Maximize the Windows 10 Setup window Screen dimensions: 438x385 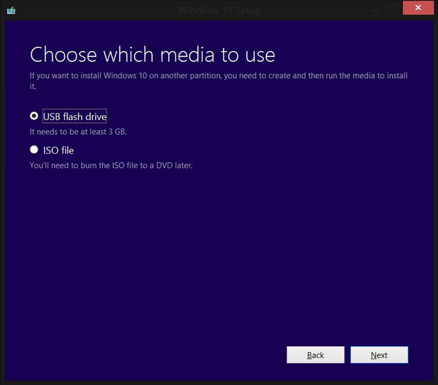click(x=392, y=9)
